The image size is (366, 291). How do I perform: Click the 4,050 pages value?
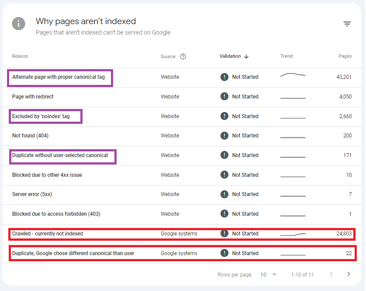pos(345,97)
